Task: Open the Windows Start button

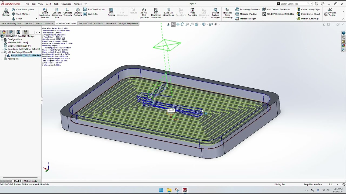Action: pyautogui.click(x=161, y=190)
